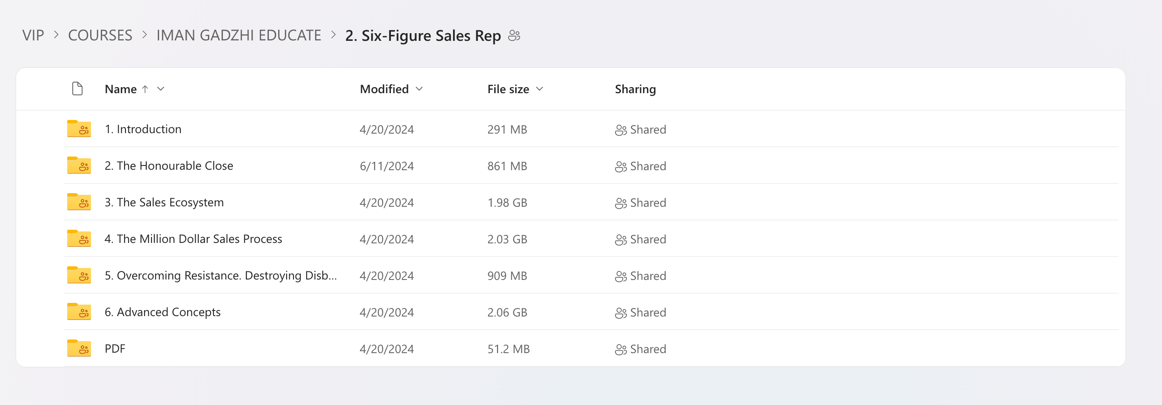Click the Shared icon in the Advanced Concepts row
Image resolution: width=1162 pixels, height=405 pixels.
pyautogui.click(x=621, y=313)
